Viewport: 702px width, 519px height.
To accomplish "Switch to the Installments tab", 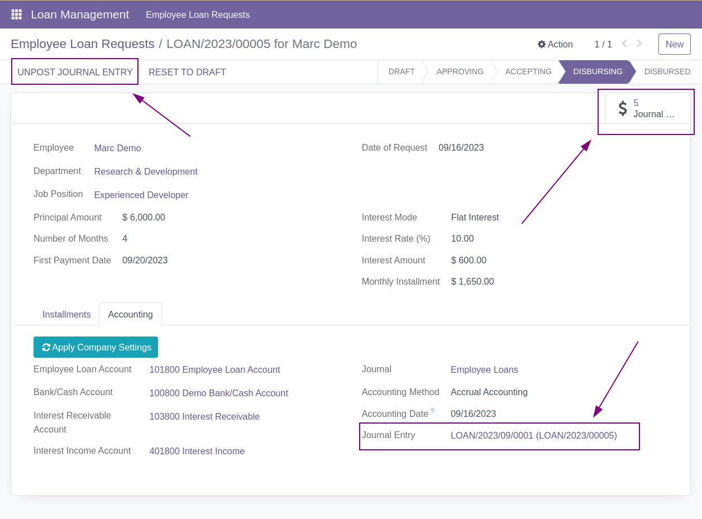I will tap(66, 314).
